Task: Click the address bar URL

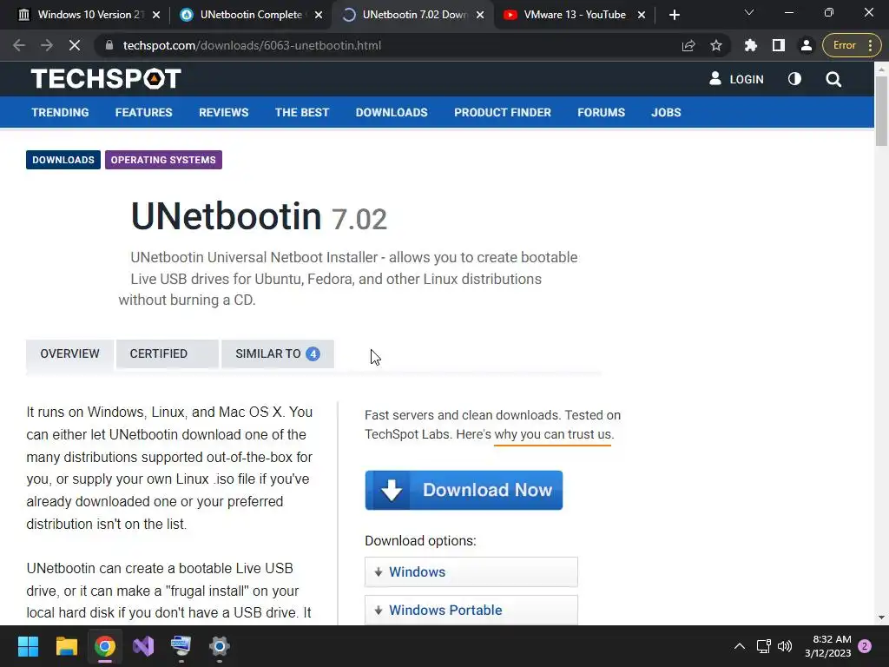Action: coord(252,45)
